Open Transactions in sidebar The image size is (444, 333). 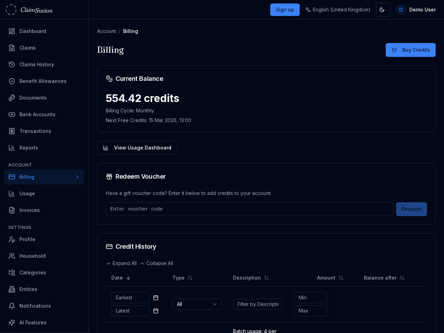(44, 131)
